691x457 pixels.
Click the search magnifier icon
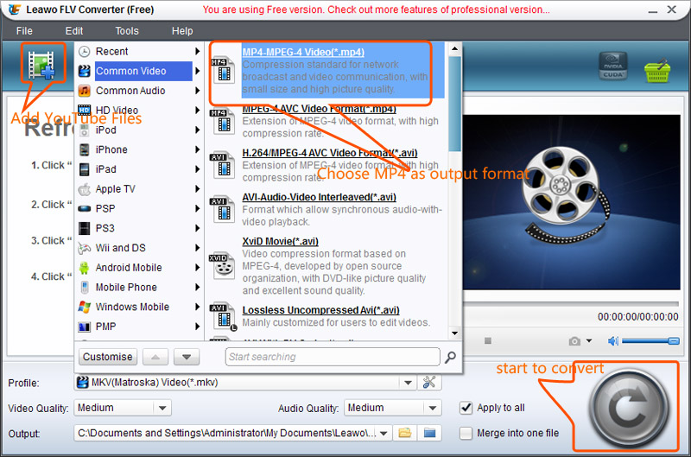[450, 357]
